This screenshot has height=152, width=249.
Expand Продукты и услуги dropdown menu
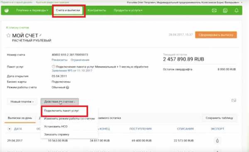(128, 10)
